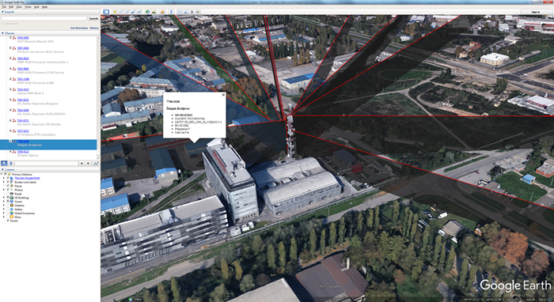Click the Print toolbar icon

click(x=186, y=12)
